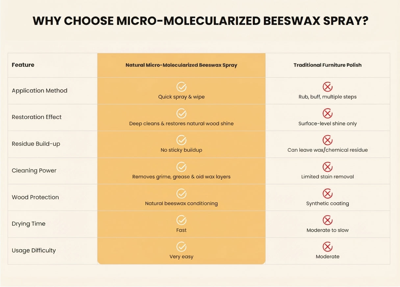Select the 'Feature' column header
The image size is (400, 287).
tap(23, 65)
